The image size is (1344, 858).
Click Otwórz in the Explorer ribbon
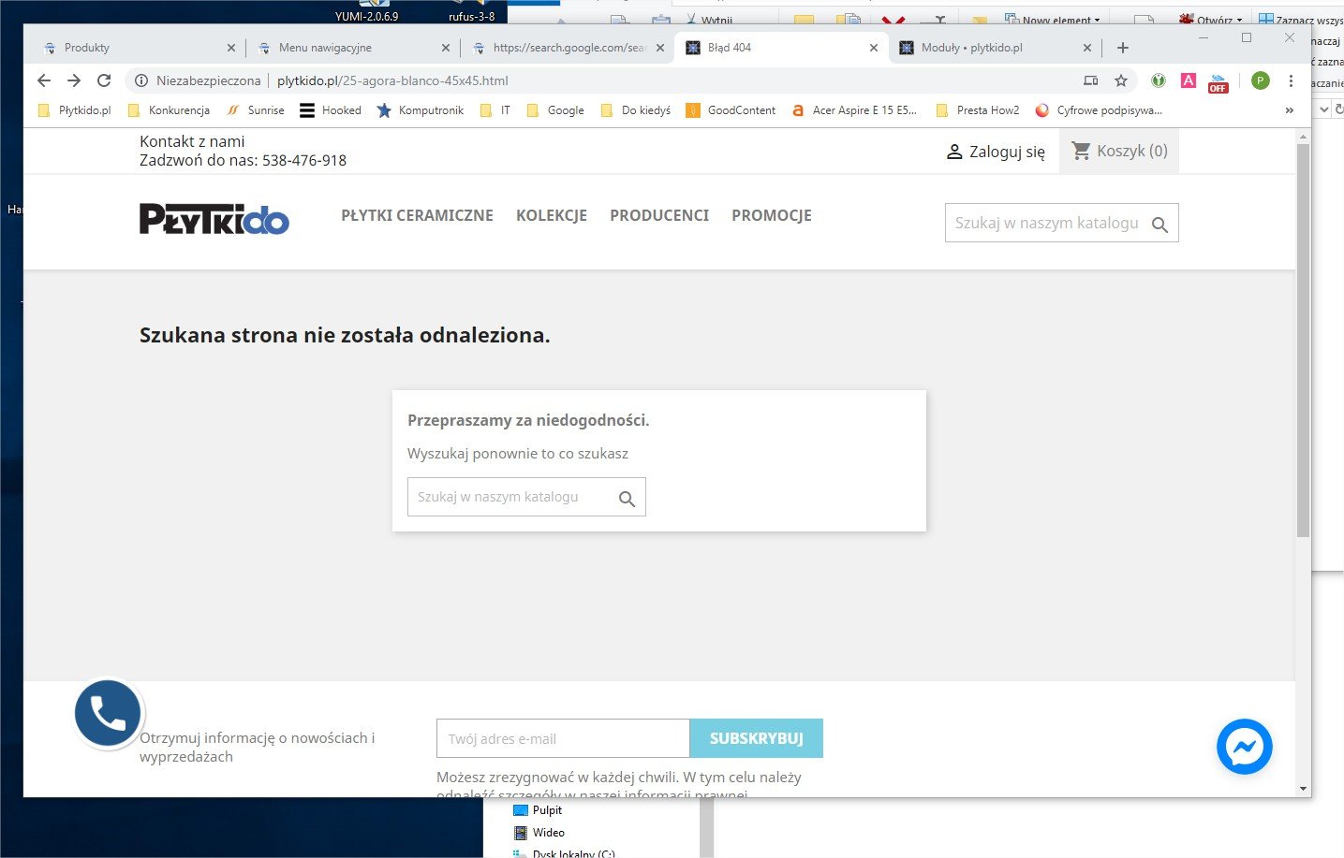(1210, 20)
